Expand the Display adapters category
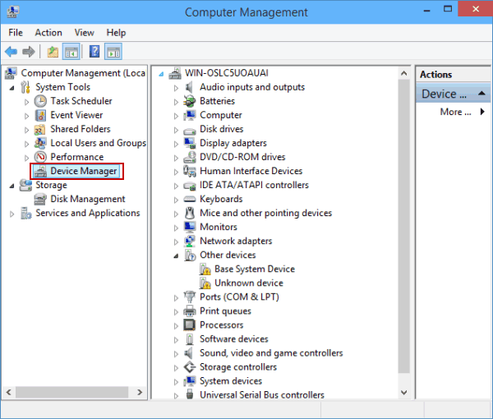493x419 pixels. [x=176, y=144]
